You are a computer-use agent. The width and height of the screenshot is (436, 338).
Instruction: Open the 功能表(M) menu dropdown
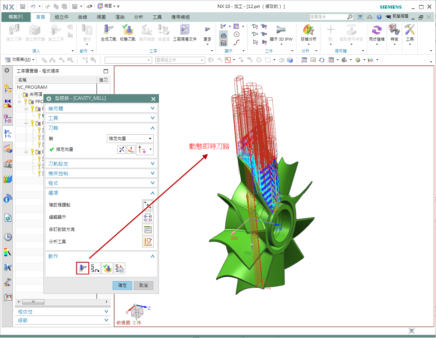coord(20,60)
